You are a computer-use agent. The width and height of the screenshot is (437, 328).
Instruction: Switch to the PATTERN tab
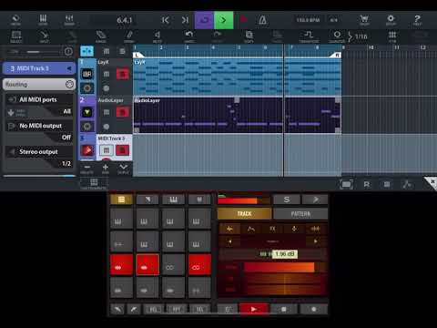click(300, 214)
